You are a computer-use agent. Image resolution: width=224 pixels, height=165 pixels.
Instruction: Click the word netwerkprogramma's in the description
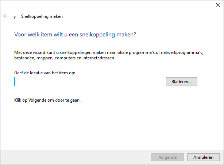pos(182,52)
